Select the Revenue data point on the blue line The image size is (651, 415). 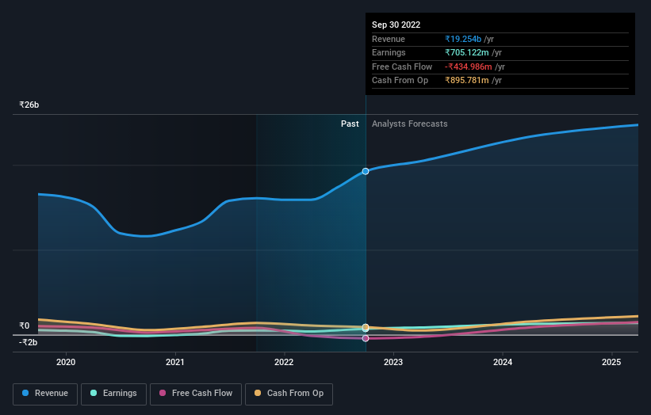click(x=366, y=171)
